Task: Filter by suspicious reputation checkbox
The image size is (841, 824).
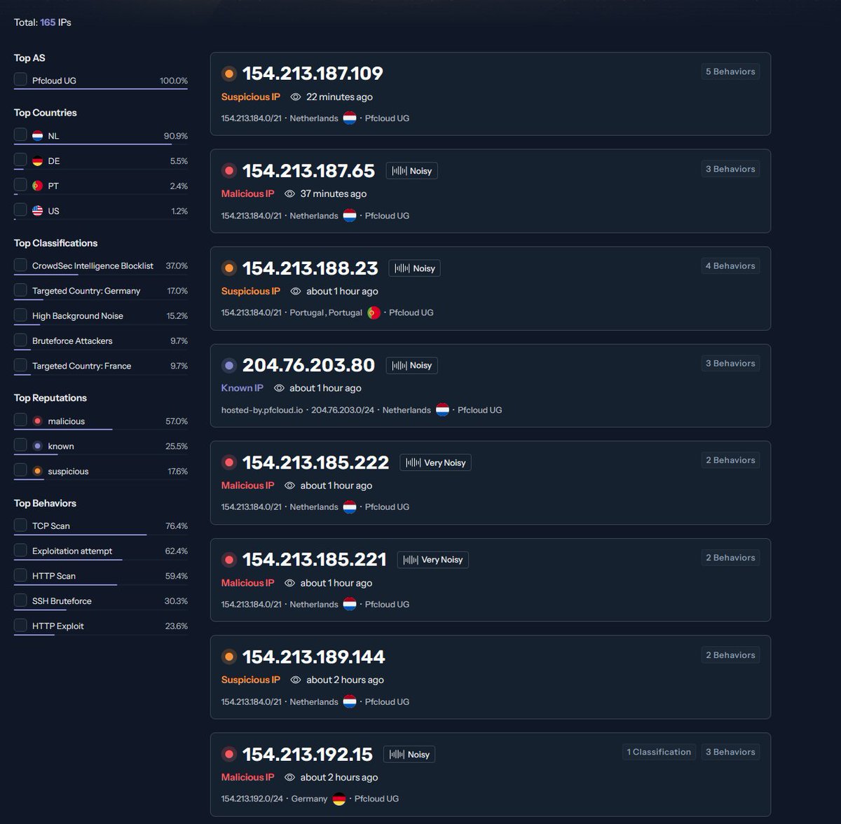Action: coord(20,470)
